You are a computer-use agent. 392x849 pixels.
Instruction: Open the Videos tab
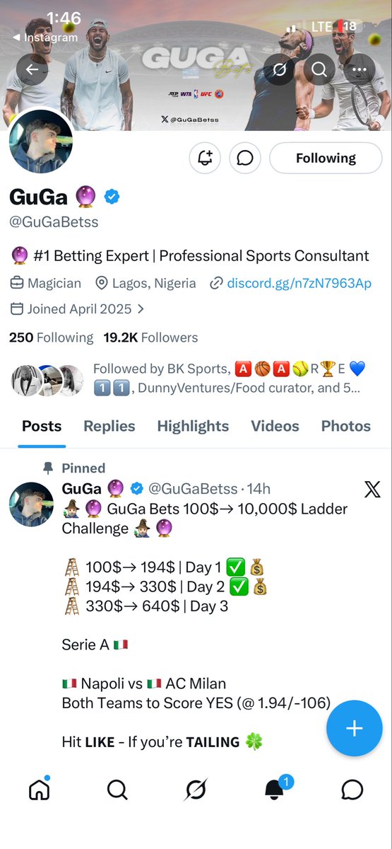[275, 426]
